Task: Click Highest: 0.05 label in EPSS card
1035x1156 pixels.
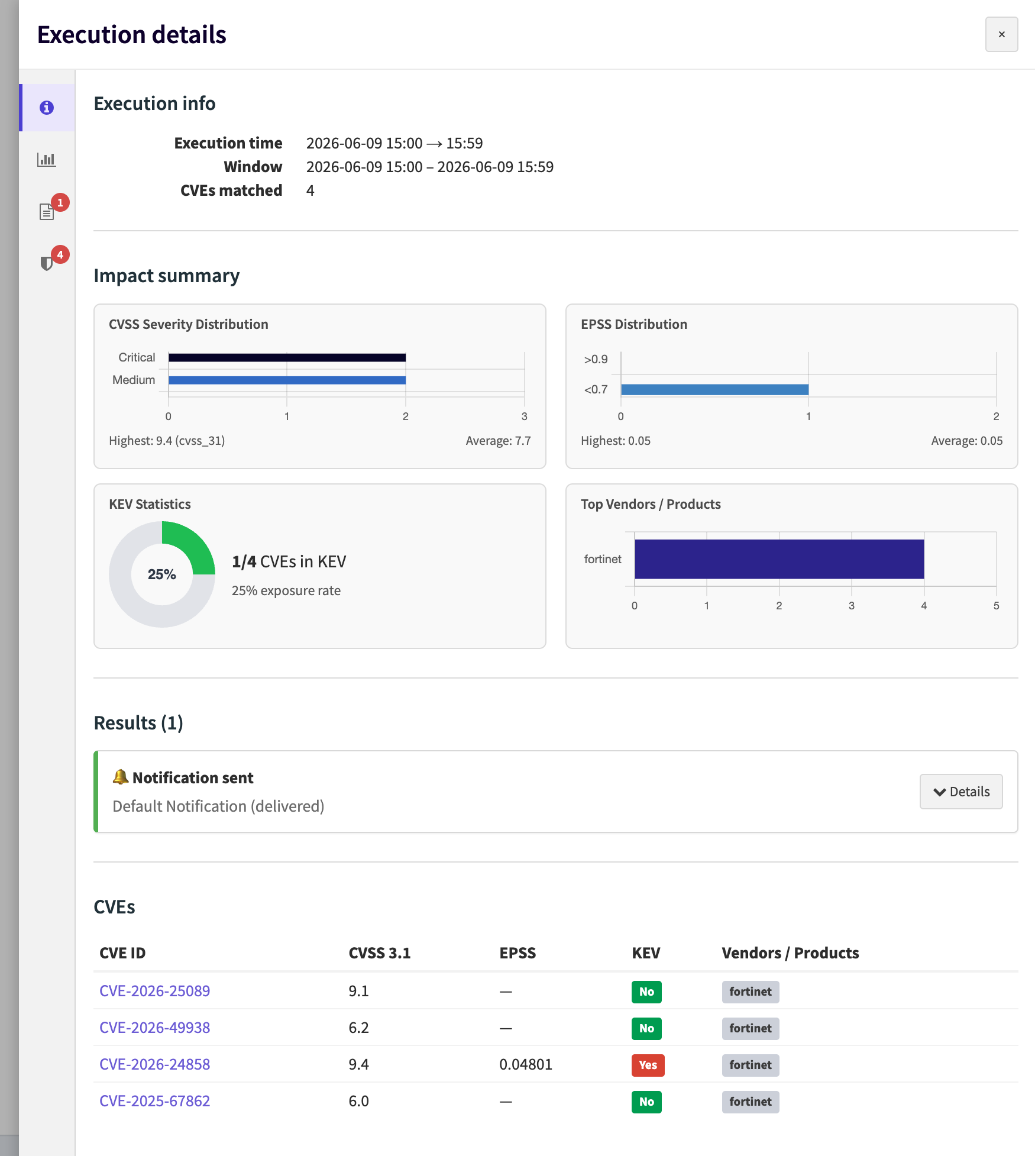Action: [615, 441]
